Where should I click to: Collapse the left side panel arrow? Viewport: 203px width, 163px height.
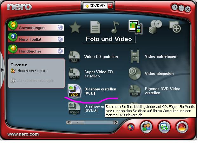2,70
